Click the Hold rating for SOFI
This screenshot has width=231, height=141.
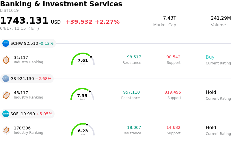pos(211,128)
